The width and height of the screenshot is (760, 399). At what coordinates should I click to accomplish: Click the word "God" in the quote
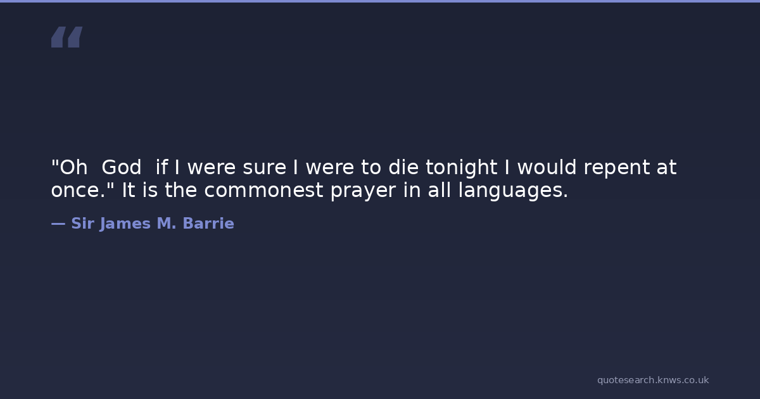click(x=121, y=168)
